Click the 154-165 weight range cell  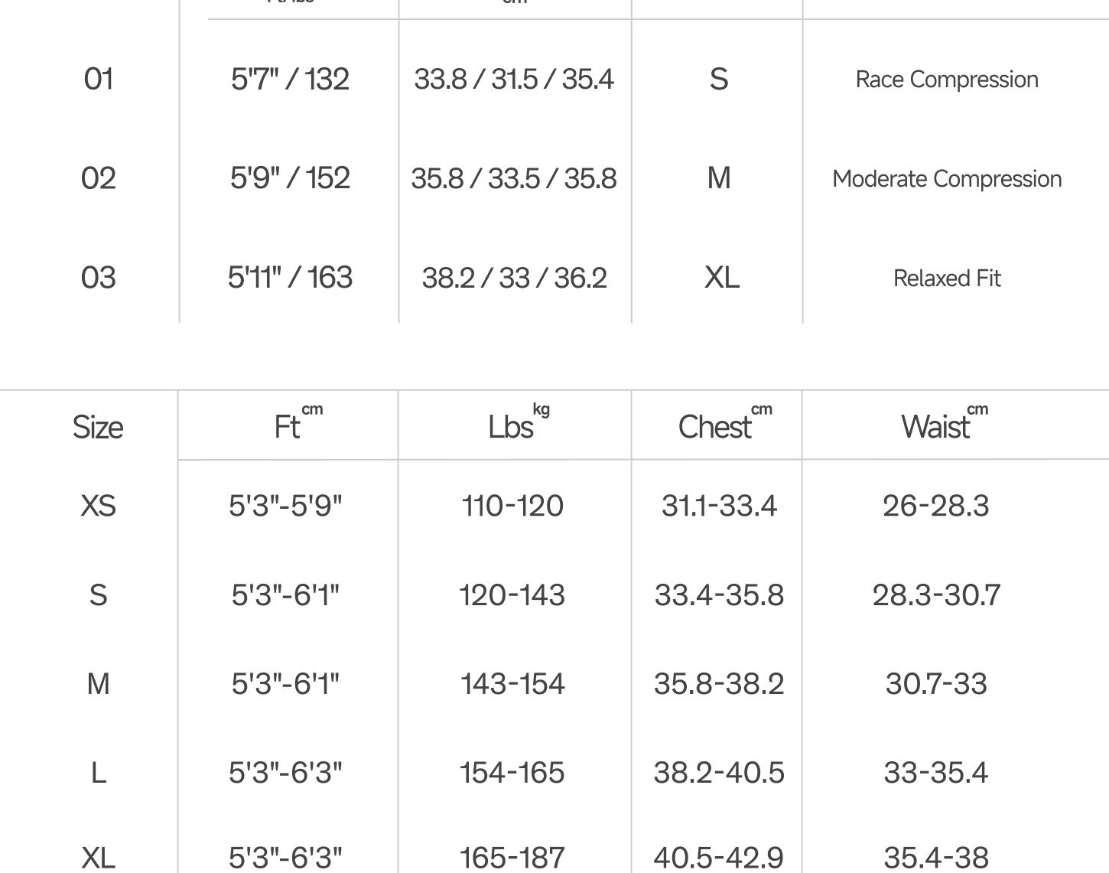pos(512,773)
